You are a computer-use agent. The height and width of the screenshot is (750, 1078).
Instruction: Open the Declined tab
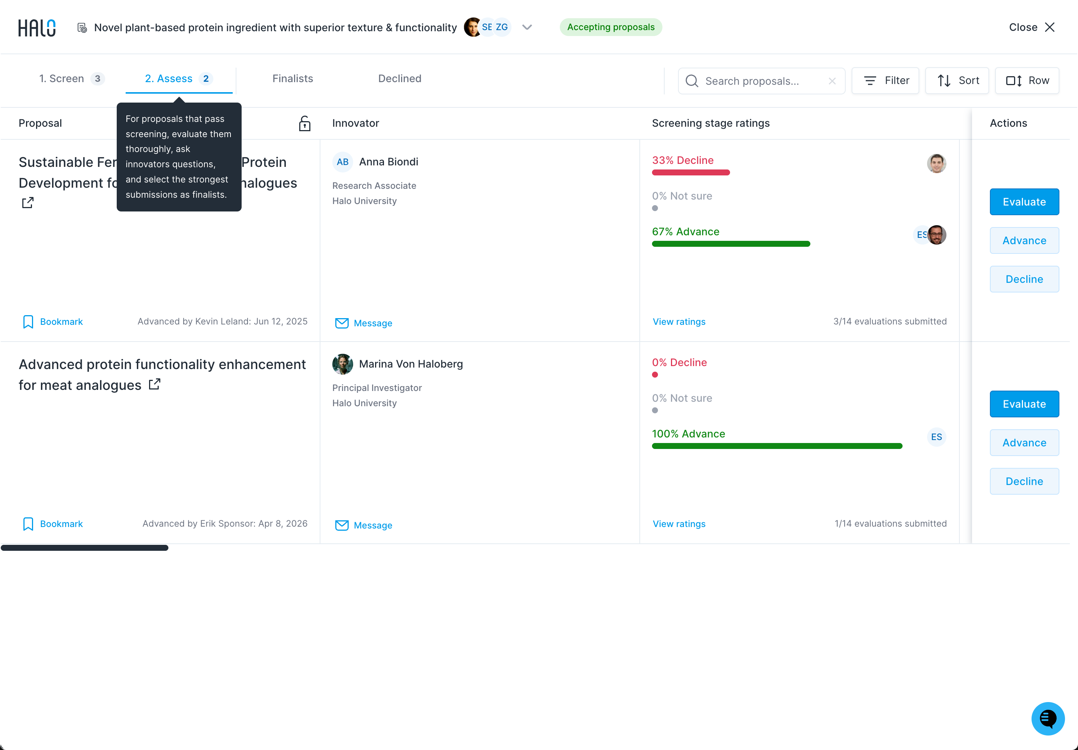tap(400, 78)
